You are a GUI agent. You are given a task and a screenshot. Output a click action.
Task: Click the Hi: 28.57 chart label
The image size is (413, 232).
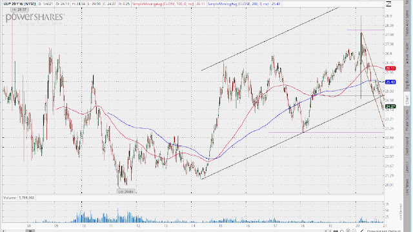[19, 10]
